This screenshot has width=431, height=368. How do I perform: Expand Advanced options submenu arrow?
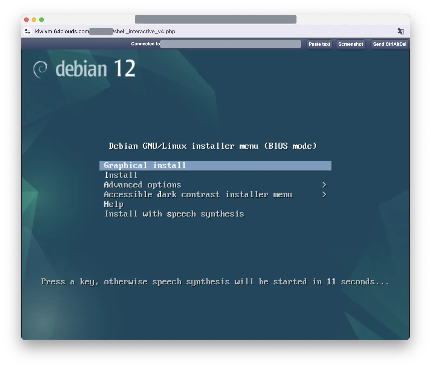pos(324,185)
